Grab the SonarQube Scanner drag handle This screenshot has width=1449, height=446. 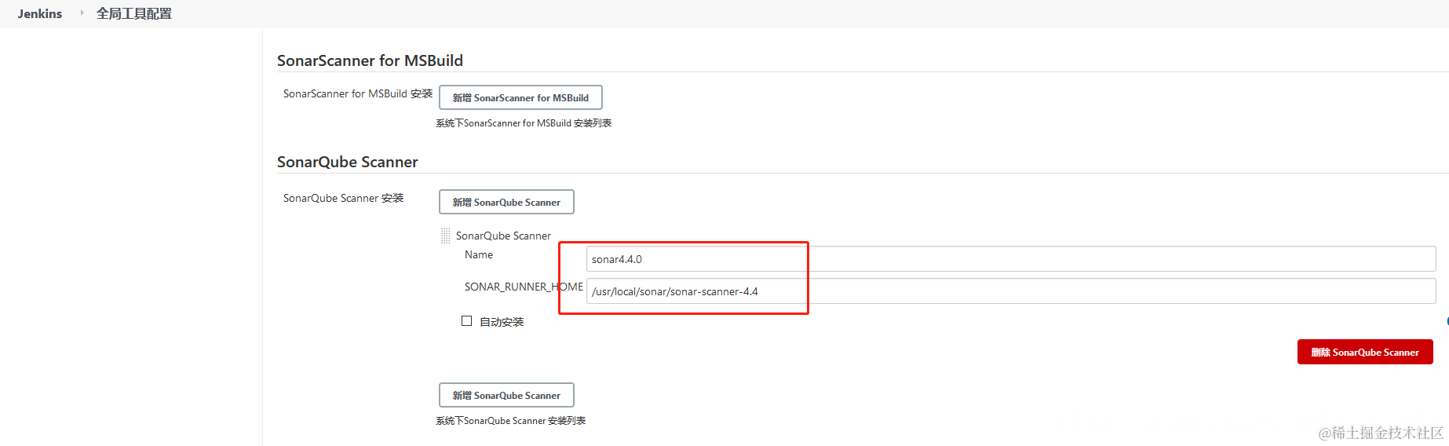445,236
